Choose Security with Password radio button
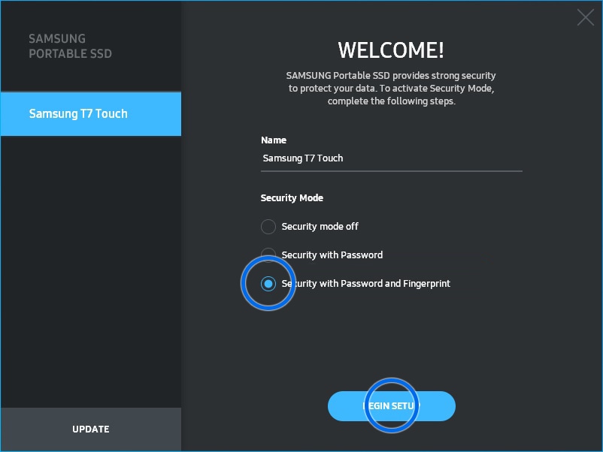The width and height of the screenshot is (603, 452). coord(268,255)
